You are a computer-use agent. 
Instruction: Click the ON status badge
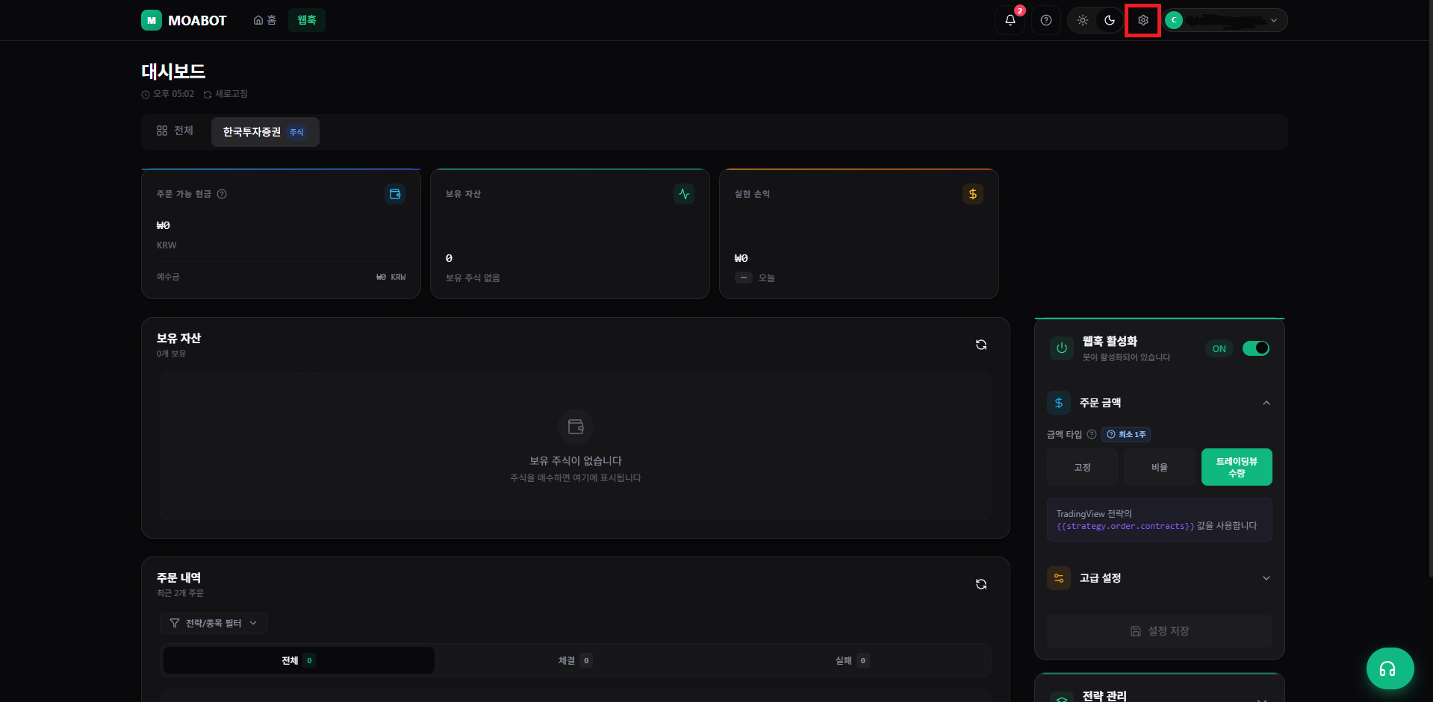pyautogui.click(x=1219, y=348)
